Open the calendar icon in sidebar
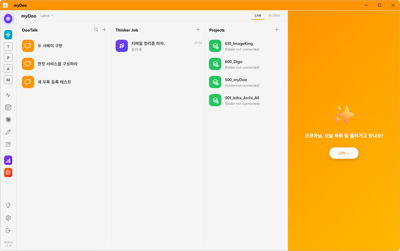This screenshot has width=400, height=251. click(x=8, y=107)
